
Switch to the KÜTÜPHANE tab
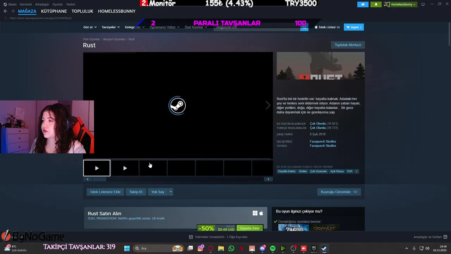click(x=54, y=11)
